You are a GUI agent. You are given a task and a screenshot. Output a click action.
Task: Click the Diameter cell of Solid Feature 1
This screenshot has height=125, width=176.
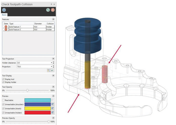[x=40, y=27]
